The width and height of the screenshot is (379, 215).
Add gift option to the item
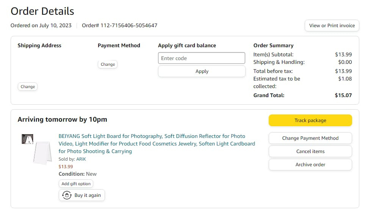[76, 184]
